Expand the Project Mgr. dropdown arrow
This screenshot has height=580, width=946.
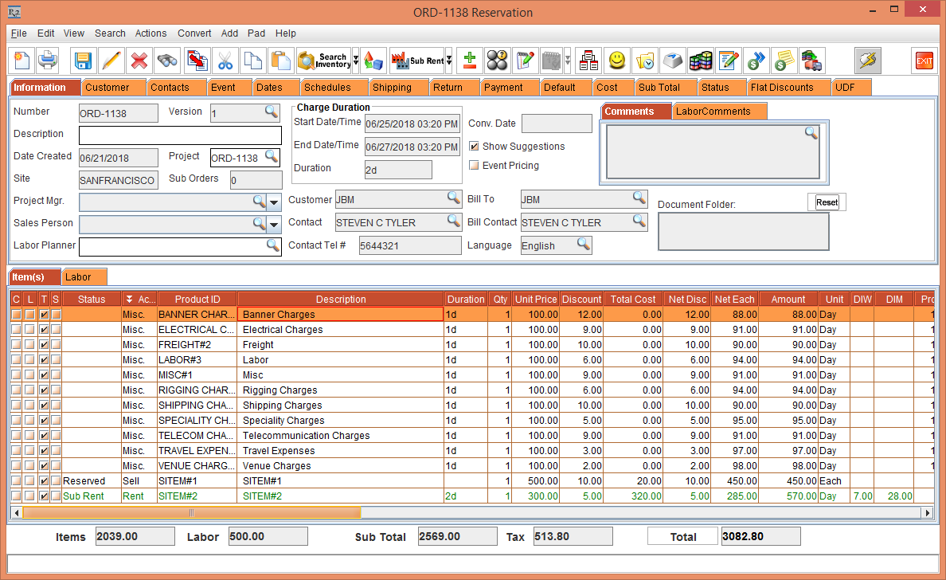point(274,202)
